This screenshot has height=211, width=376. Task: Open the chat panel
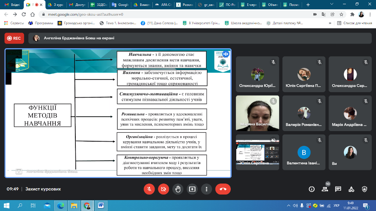pyautogui.click(x=338, y=189)
